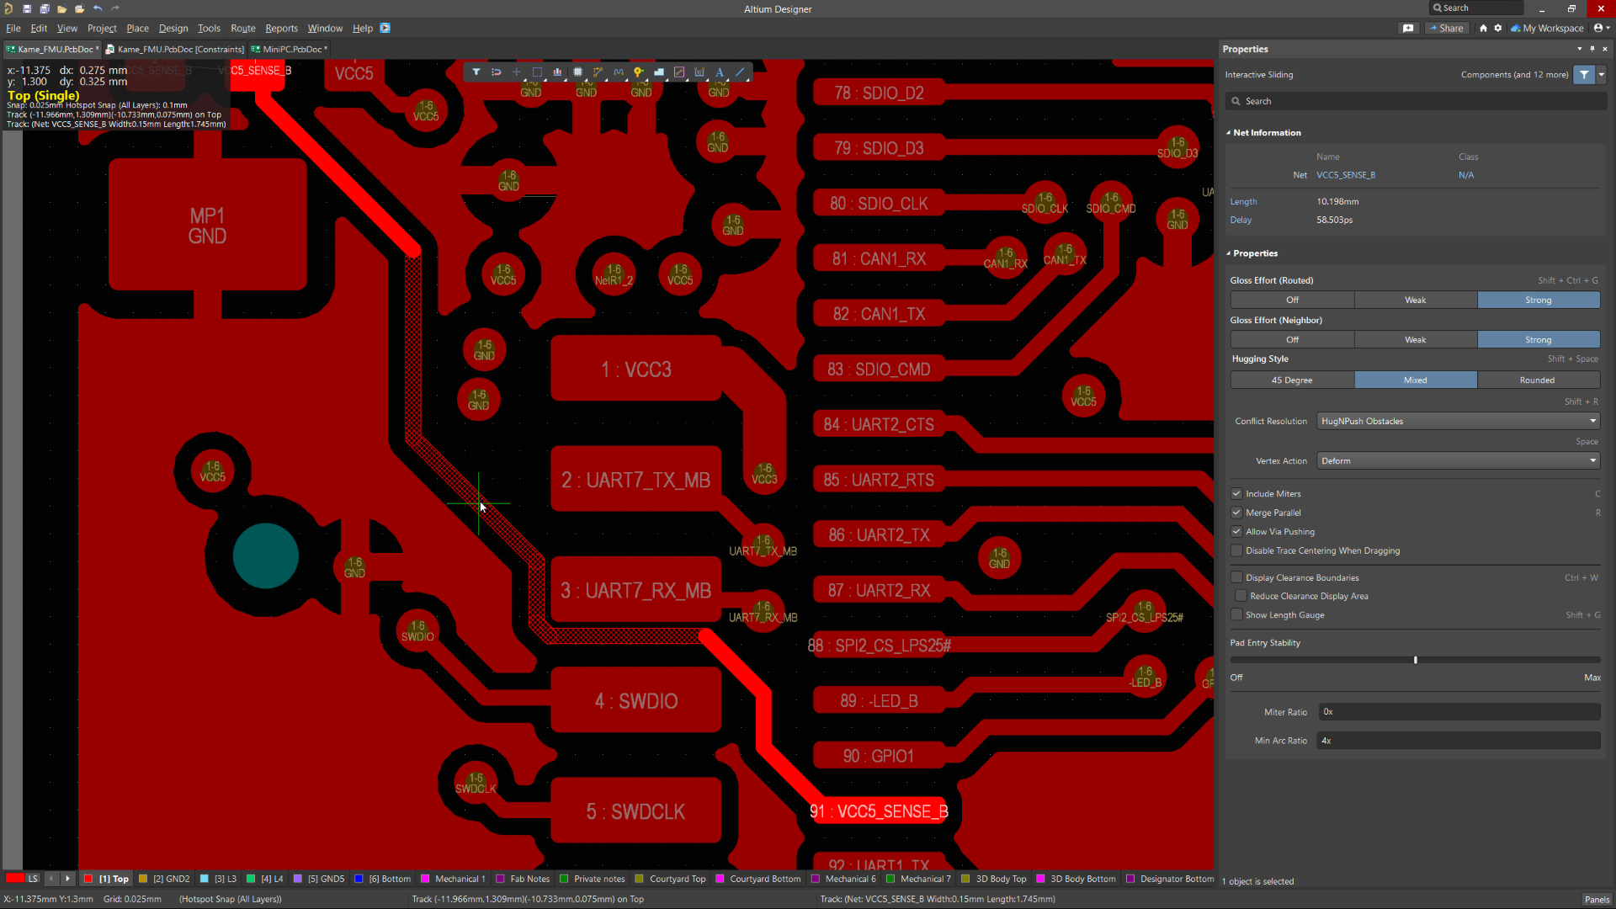
Task: Uncheck Allow Via Pushing
Action: click(1236, 532)
